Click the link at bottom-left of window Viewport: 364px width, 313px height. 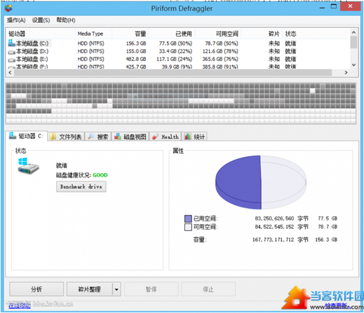[x=19, y=306]
